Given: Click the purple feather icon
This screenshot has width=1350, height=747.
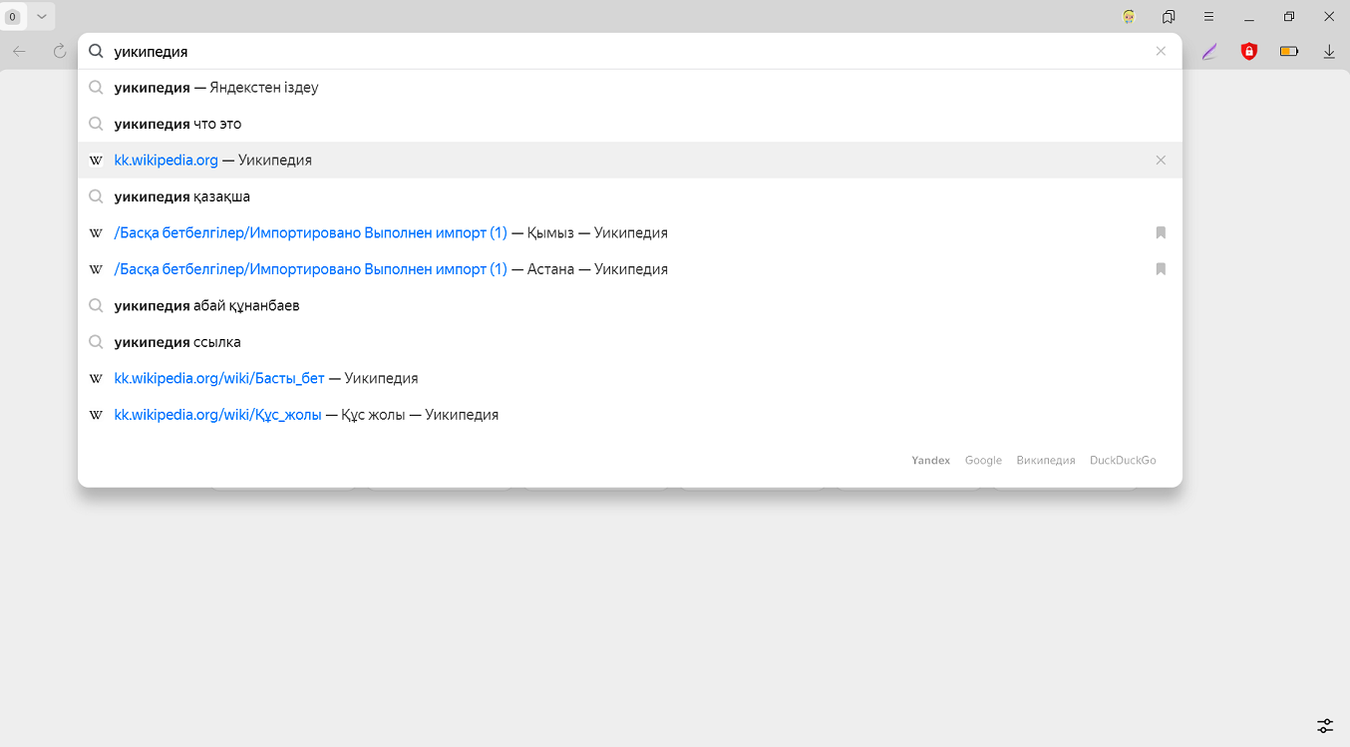Looking at the screenshot, I should (x=1209, y=51).
